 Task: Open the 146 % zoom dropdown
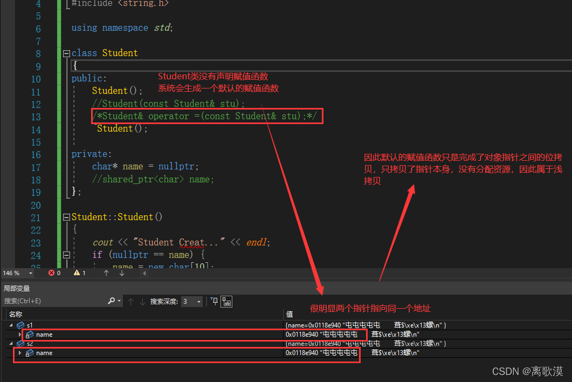click(x=31, y=273)
